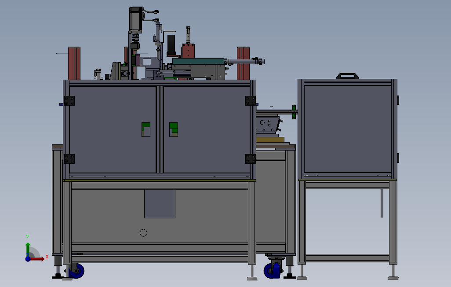Select the gray pneumatic cylinder rod extending right
The width and height of the screenshot is (451, 287).
tap(244, 61)
